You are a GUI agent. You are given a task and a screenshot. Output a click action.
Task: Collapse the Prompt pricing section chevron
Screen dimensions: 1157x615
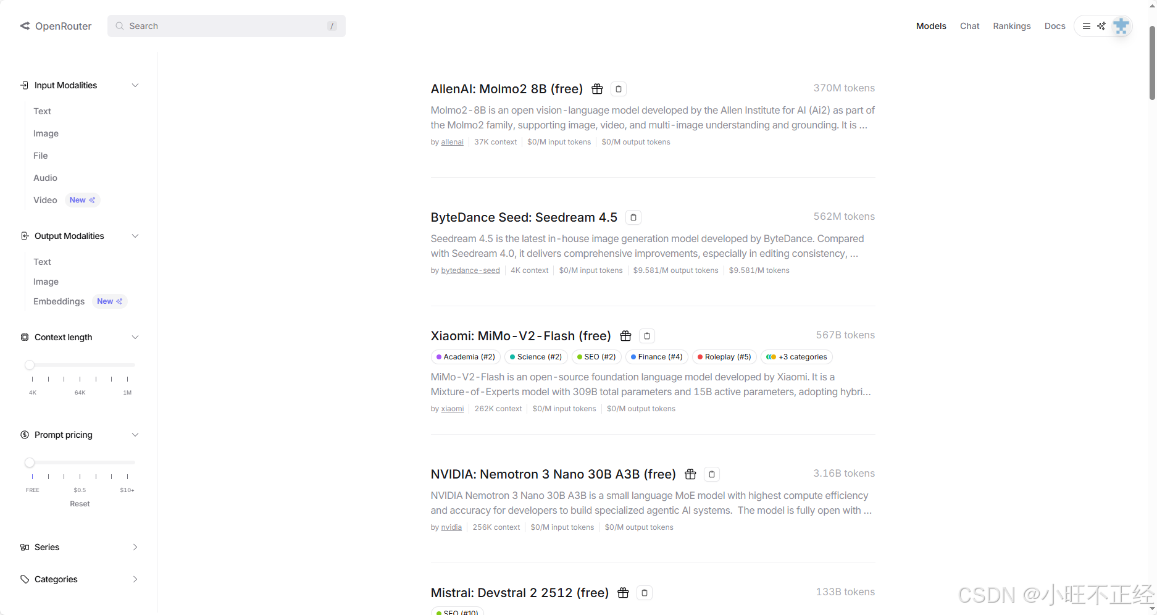tap(135, 435)
